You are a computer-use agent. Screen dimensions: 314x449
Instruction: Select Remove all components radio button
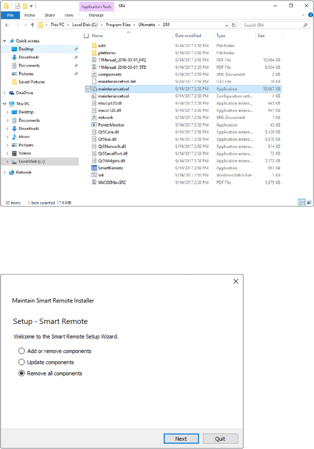click(21, 373)
